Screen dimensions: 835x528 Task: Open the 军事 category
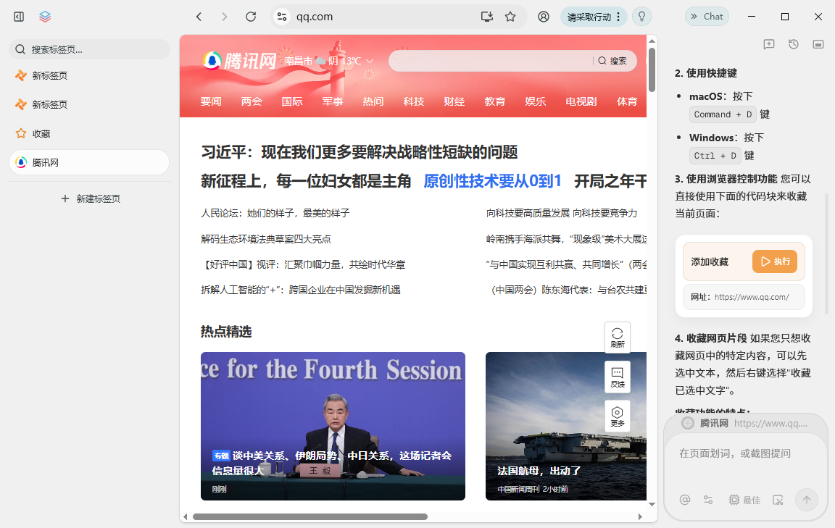point(332,101)
